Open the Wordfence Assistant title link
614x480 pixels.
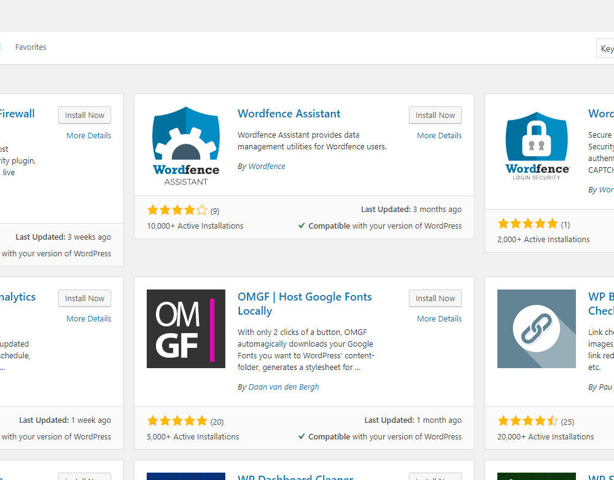(x=289, y=114)
